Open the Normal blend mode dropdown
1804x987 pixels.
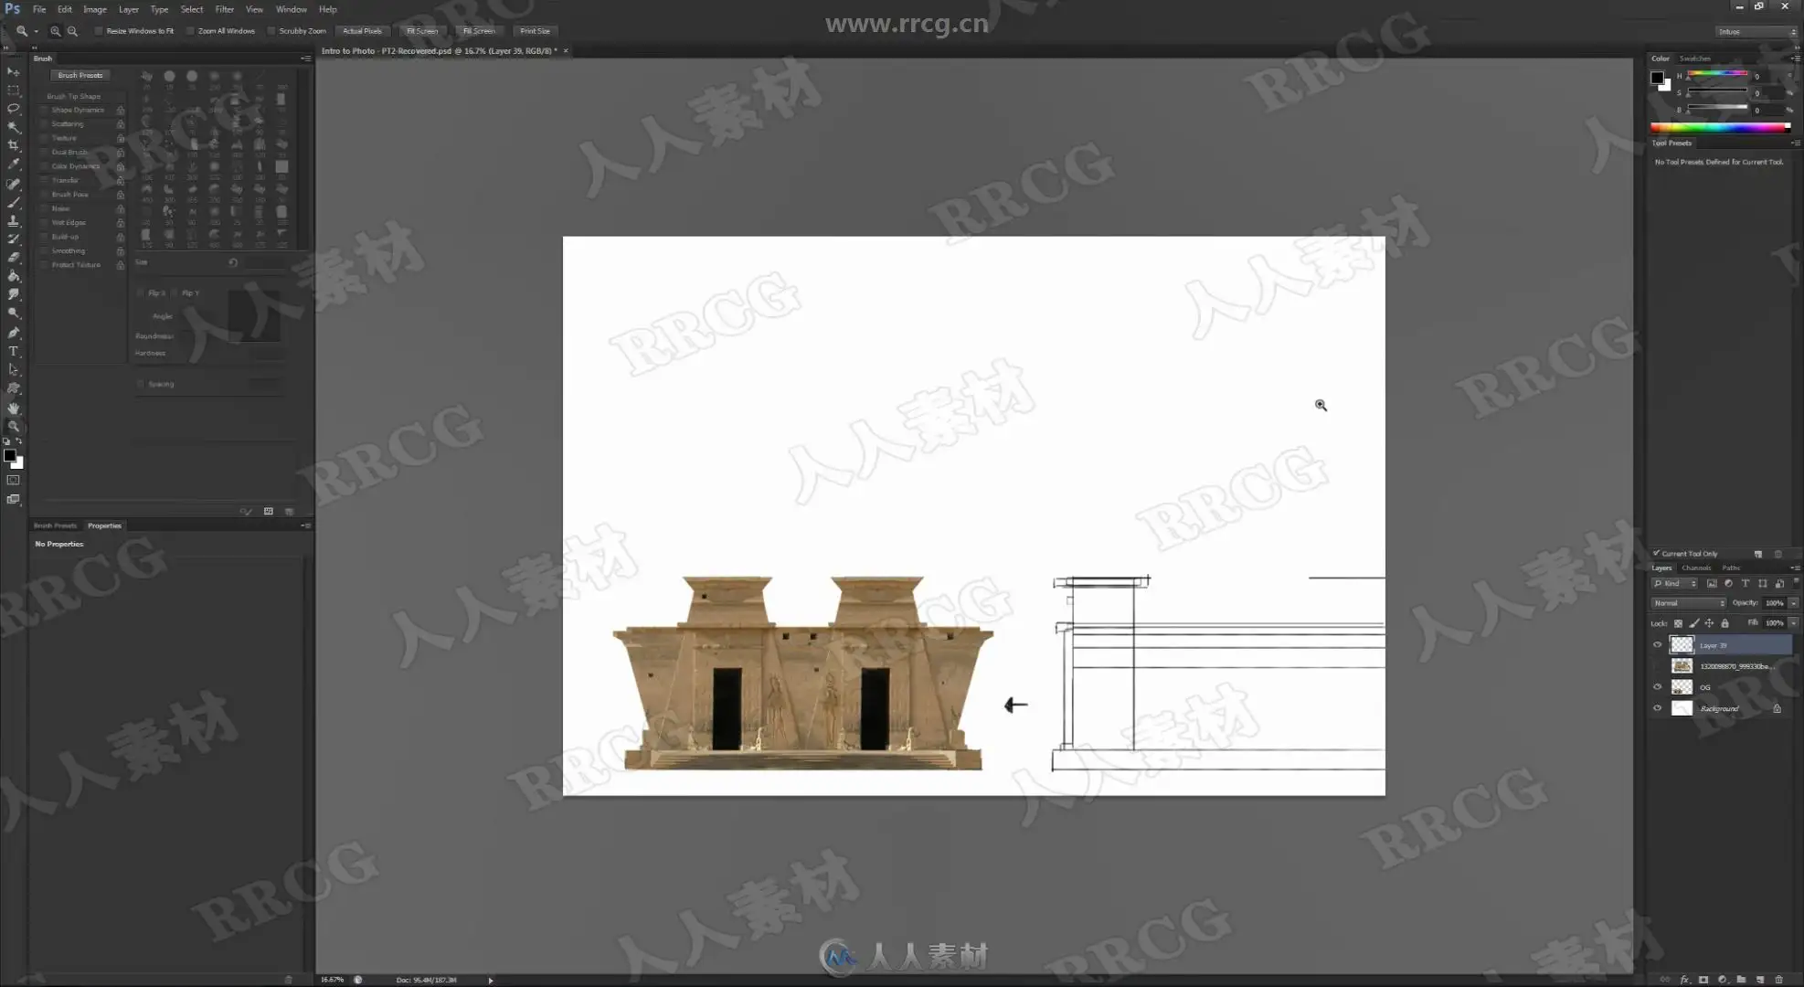click(1687, 603)
